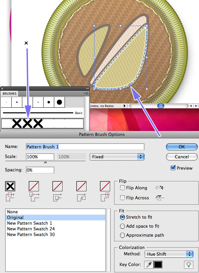Click the scroll right arrow on canvas scrollbar
Image resolution: width=199 pixels, height=273 pixels.
click(196, 106)
